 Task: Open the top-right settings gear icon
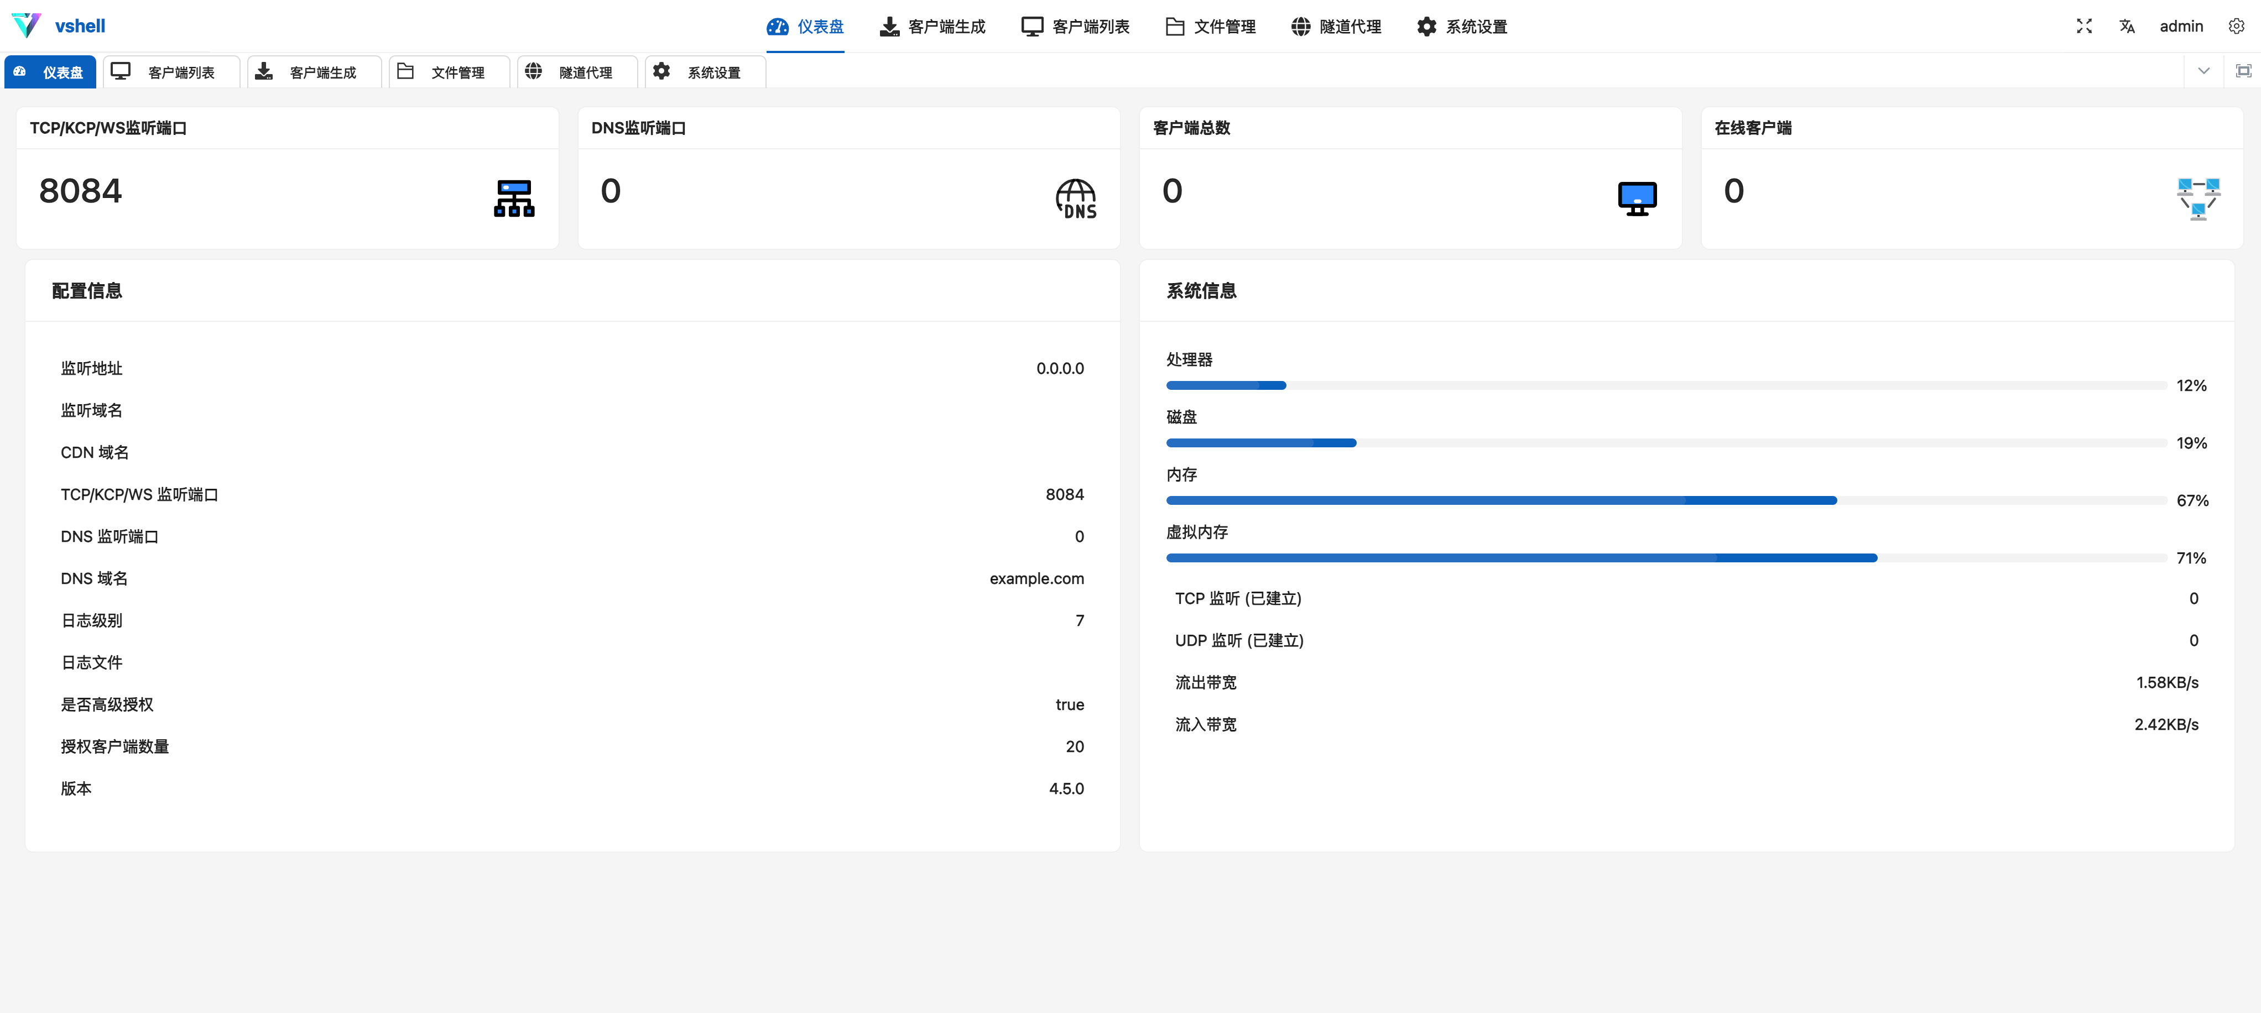(x=2236, y=27)
